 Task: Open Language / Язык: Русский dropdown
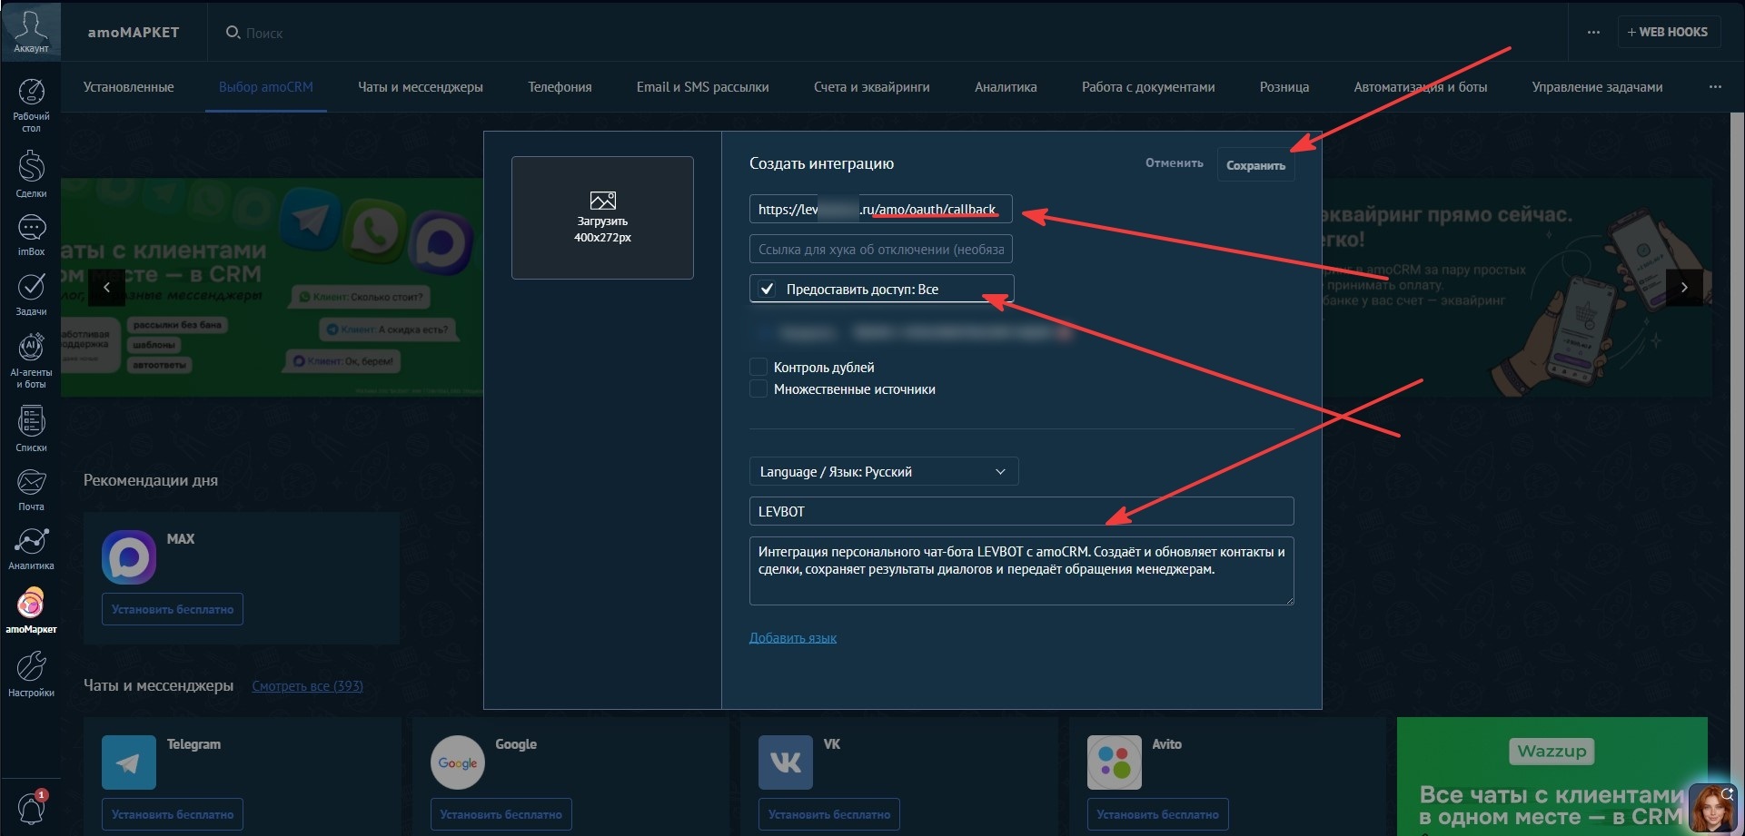[884, 471]
